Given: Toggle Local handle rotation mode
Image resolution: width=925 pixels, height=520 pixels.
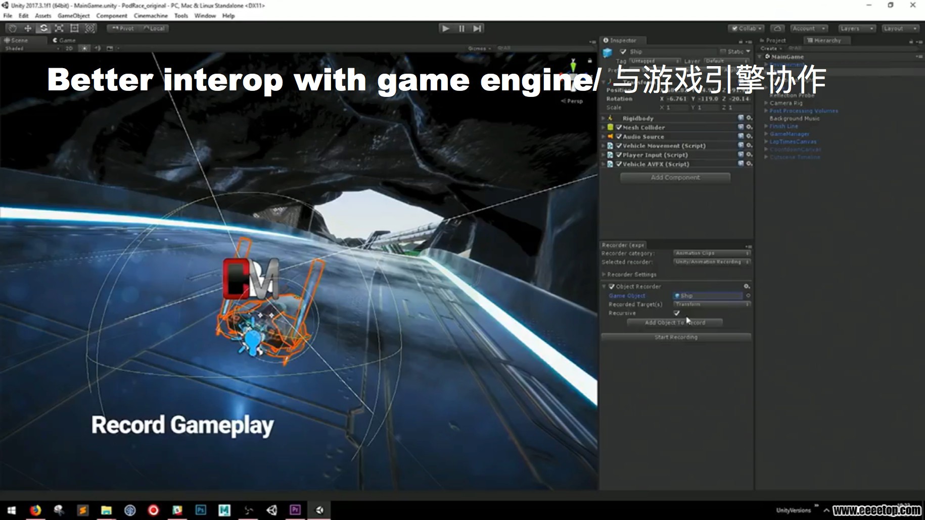Looking at the screenshot, I should [x=154, y=28].
